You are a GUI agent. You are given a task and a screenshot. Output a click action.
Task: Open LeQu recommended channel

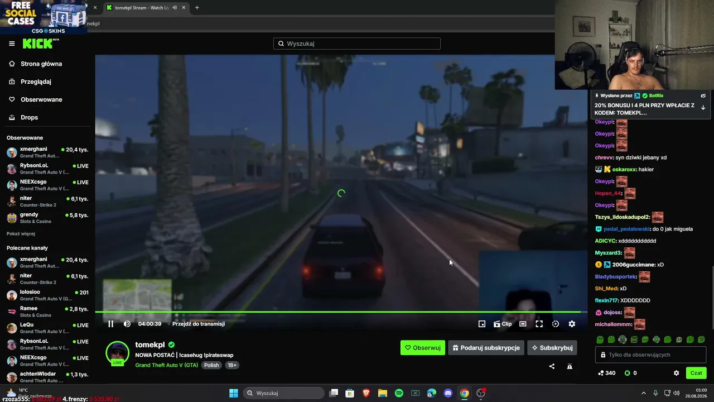point(47,328)
